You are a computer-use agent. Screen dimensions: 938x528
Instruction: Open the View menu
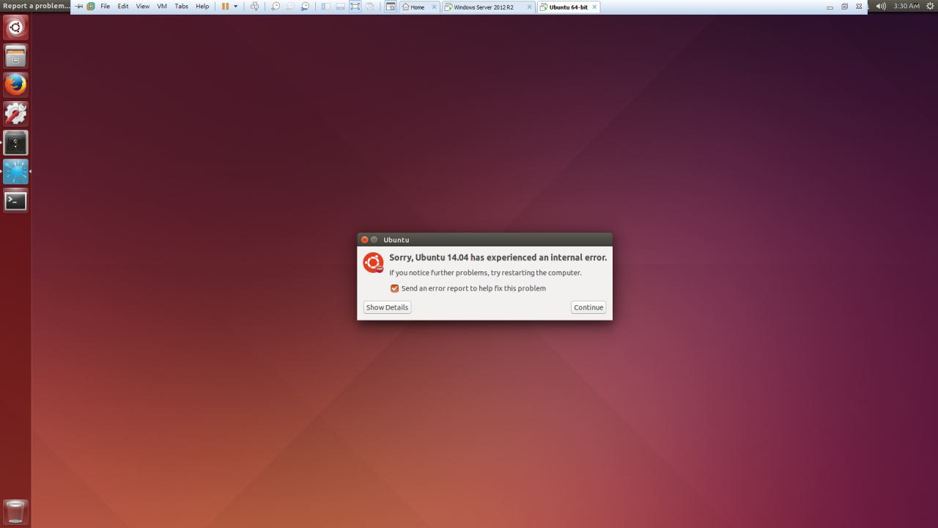tap(143, 7)
